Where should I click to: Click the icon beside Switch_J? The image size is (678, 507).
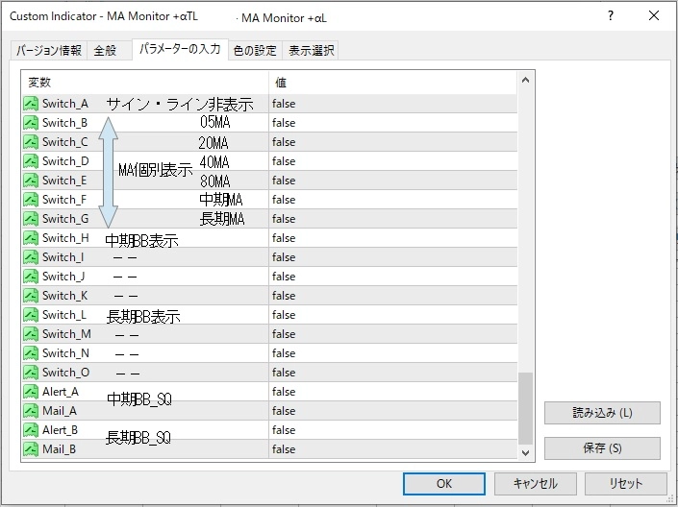[31, 277]
